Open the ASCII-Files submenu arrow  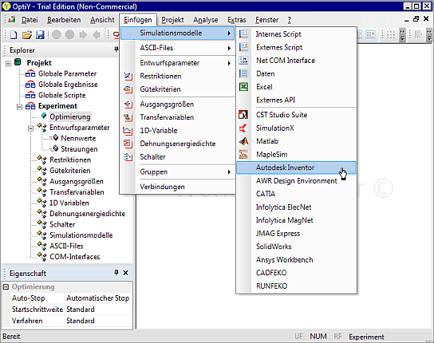(x=229, y=48)
